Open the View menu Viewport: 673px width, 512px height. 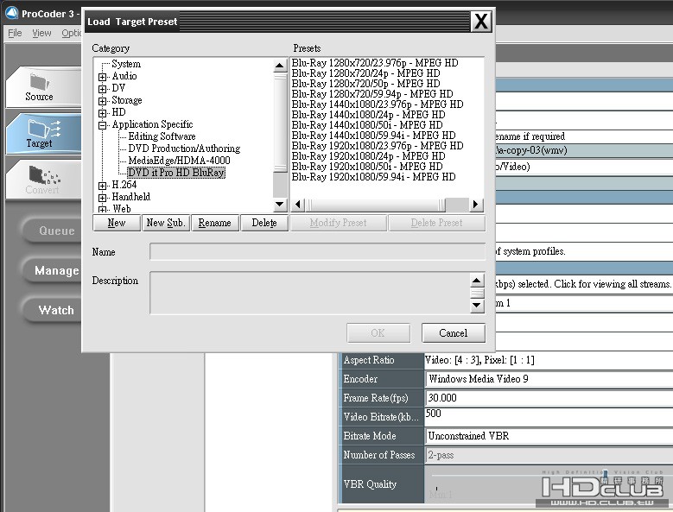tap(41, 33)
